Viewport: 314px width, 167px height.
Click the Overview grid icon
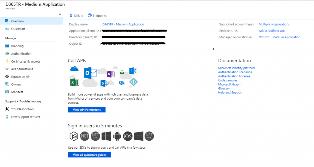[7, 21]
